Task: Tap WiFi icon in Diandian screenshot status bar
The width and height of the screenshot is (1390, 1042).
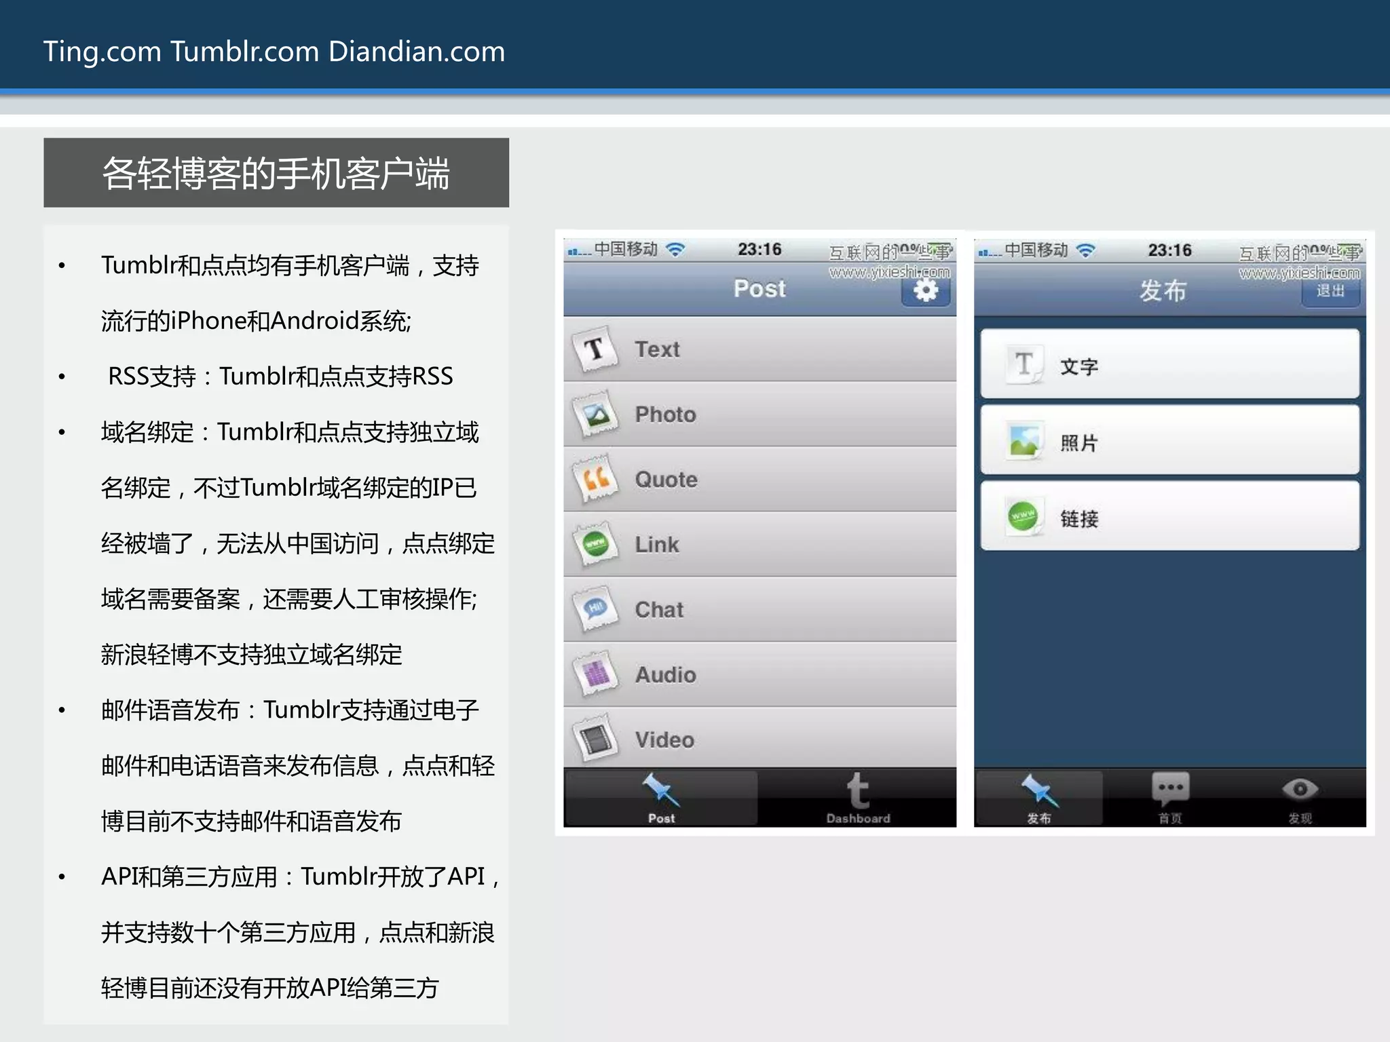Action: tap(1086, 250)
